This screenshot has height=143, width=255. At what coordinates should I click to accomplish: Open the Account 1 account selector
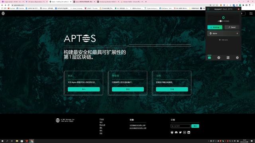(223, 9)
